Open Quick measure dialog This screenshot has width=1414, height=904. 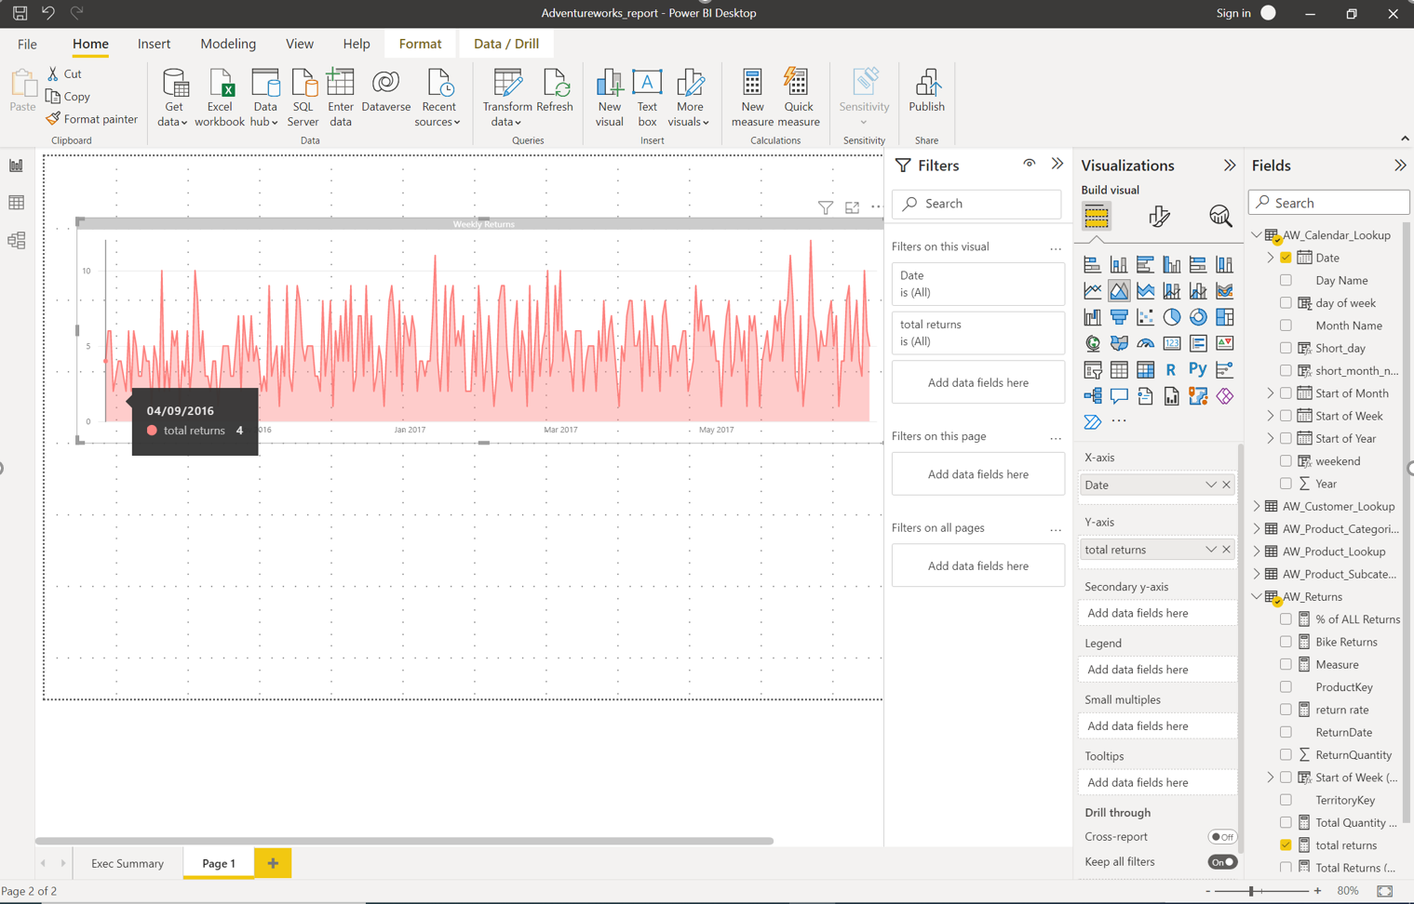click(798, 98)
